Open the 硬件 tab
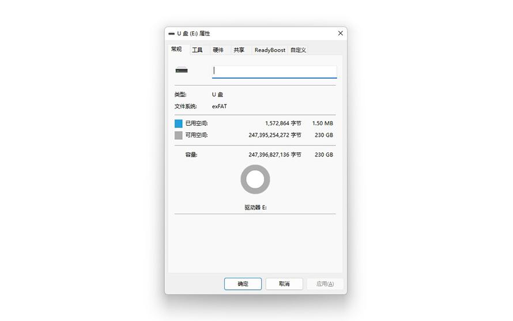The image size is (513, 321). point(218,50)
